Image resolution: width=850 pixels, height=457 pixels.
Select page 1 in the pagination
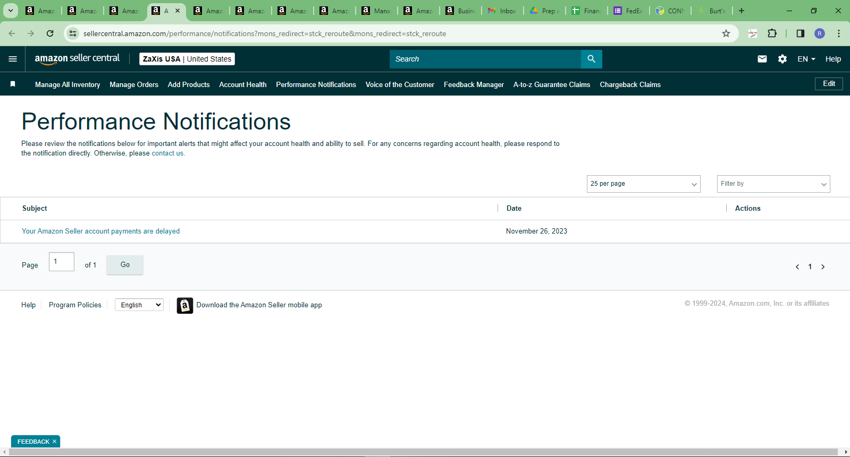[810, 267]
